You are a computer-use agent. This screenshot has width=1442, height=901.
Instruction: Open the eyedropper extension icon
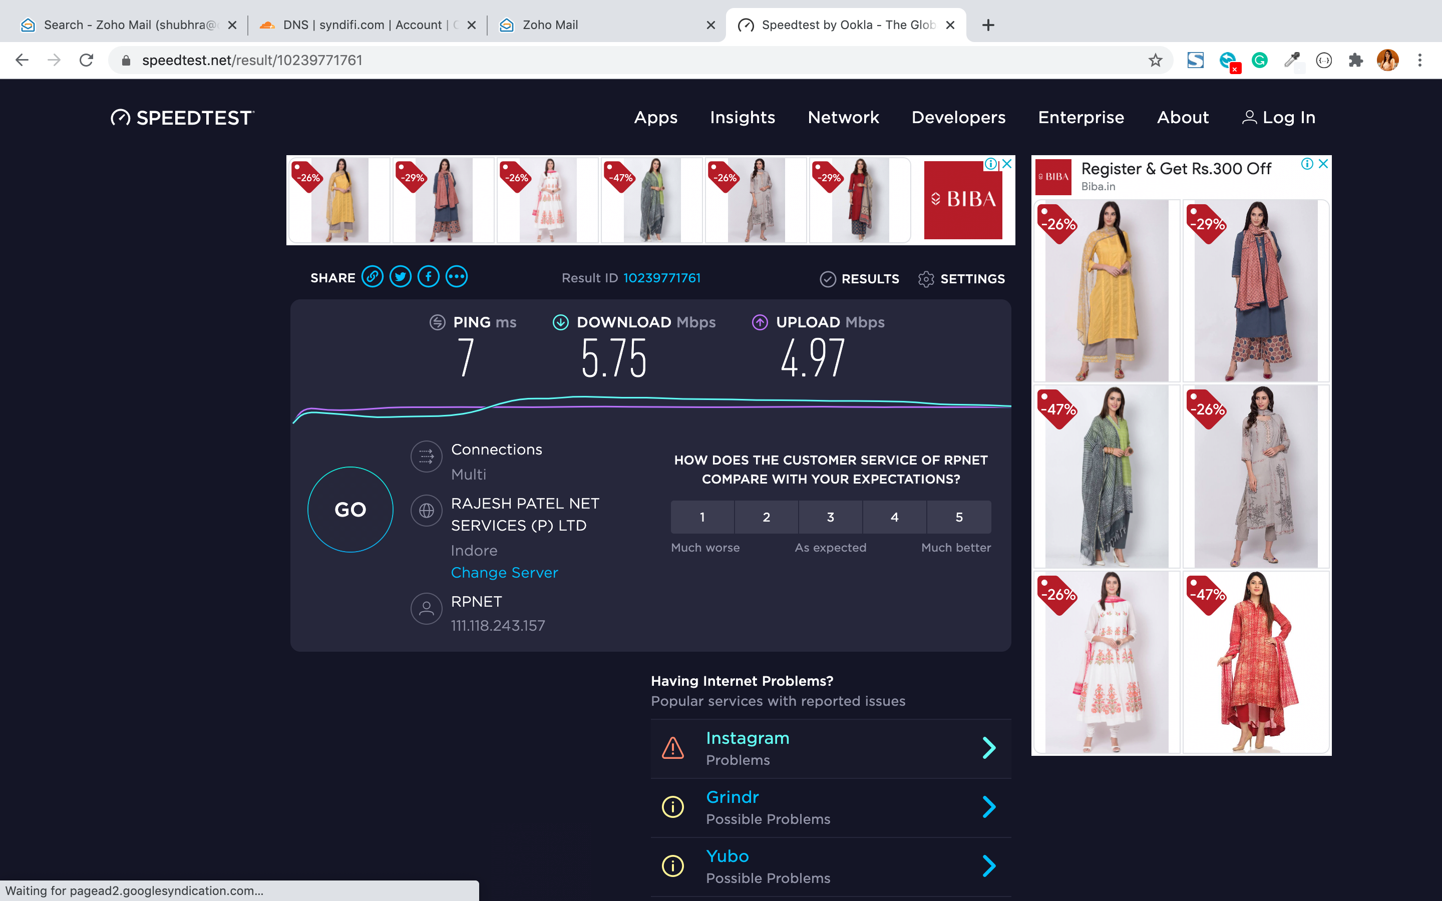pos(1292,60)
